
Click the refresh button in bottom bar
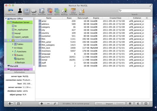point(138,104)
